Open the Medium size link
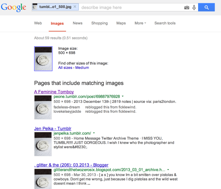Screen dimensions: 221x189 tap(82, 67)
